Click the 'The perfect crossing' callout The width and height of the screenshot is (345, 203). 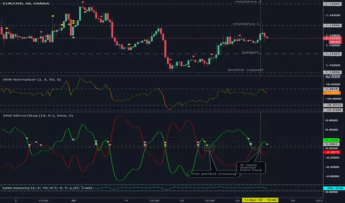[x=214, y=174]
